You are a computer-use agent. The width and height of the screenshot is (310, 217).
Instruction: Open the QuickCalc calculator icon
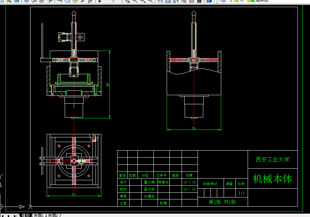pos(199,1)
